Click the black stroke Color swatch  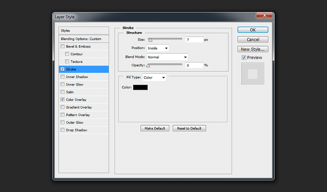click(140, 88)
